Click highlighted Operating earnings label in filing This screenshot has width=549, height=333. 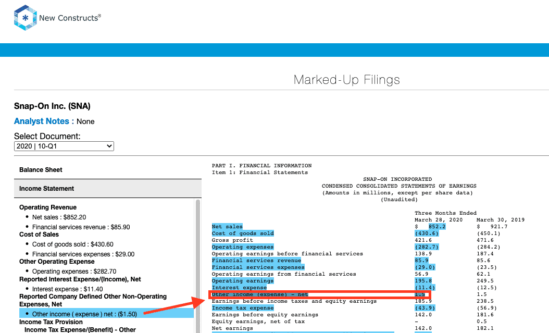point(243,281)
